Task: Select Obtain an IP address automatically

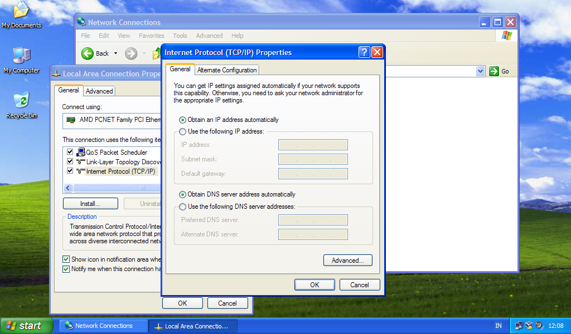Action: click(x=182, y=120)
